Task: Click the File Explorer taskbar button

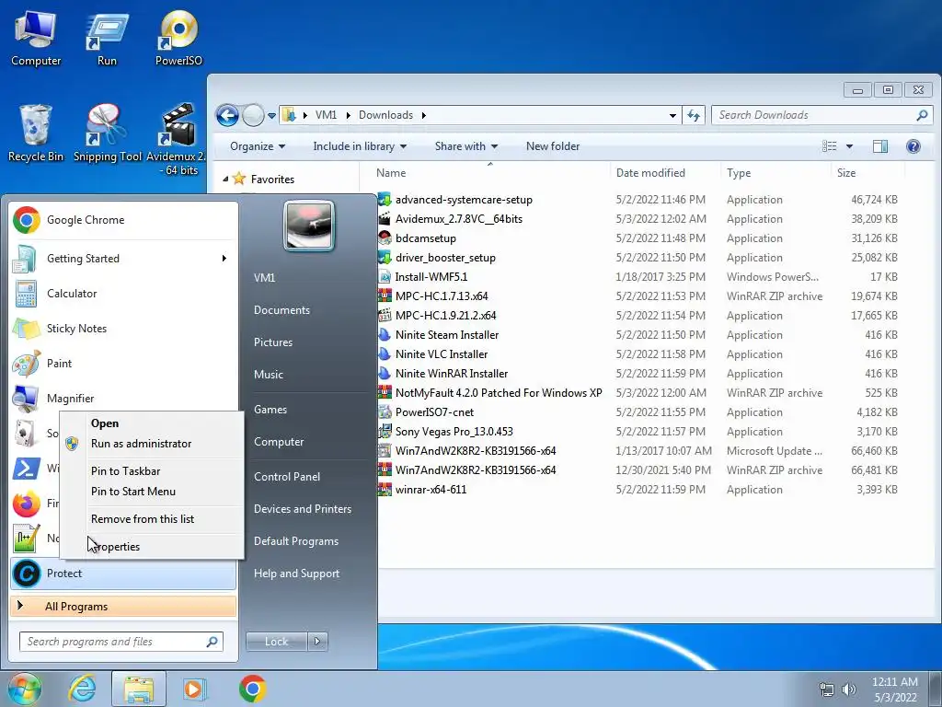Action: 139,689
